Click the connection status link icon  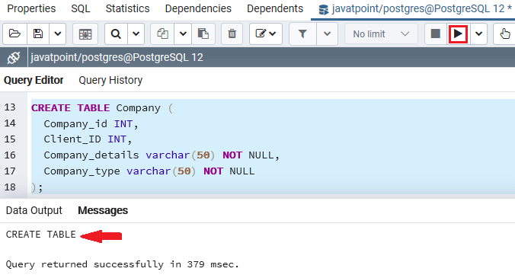coord(14,57)
